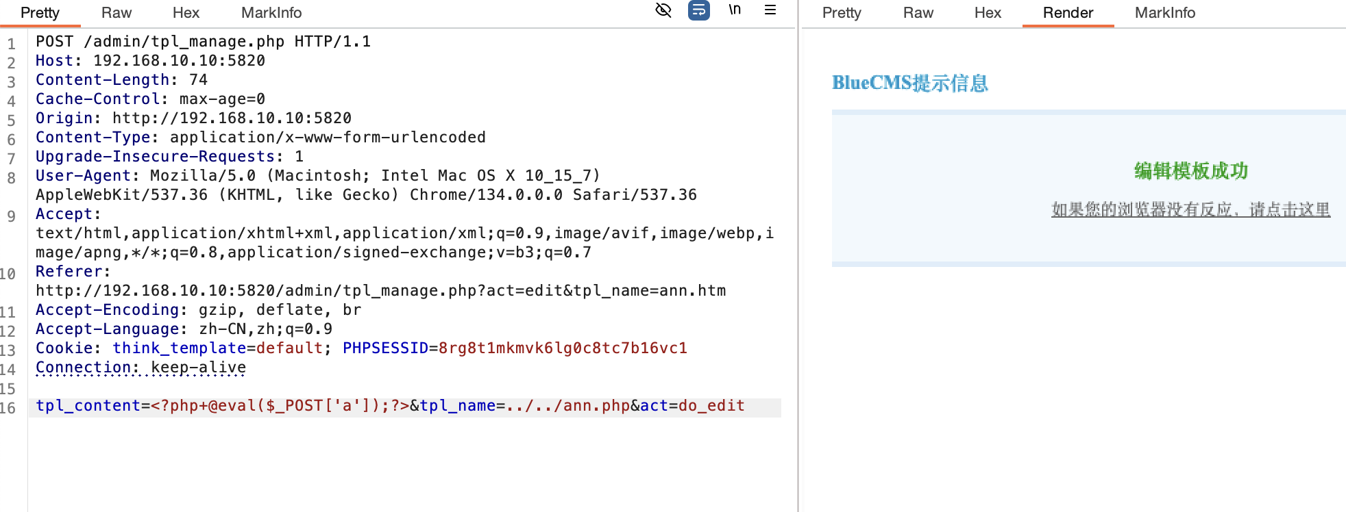Select the response Render tab
The image size is (1346, 512).
pyautogui.click(x=1068, y=13)
